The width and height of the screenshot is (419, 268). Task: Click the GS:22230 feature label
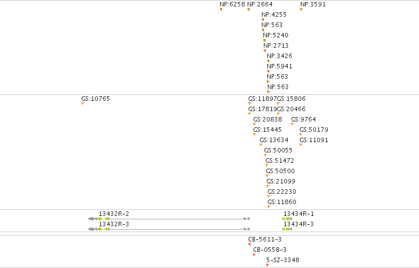[282, 192]
